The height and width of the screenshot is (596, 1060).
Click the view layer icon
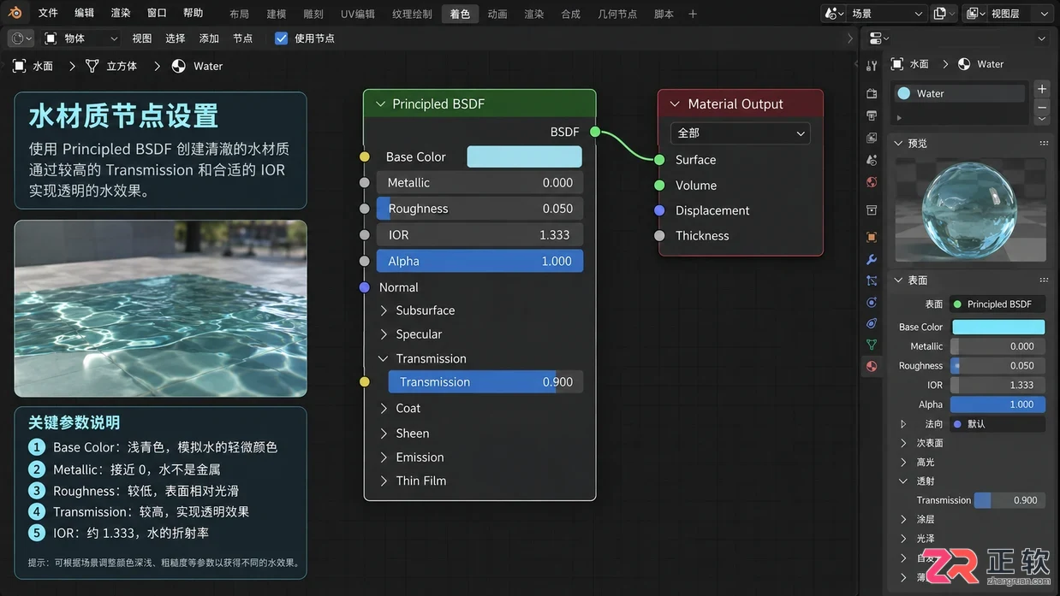(975, 14)
